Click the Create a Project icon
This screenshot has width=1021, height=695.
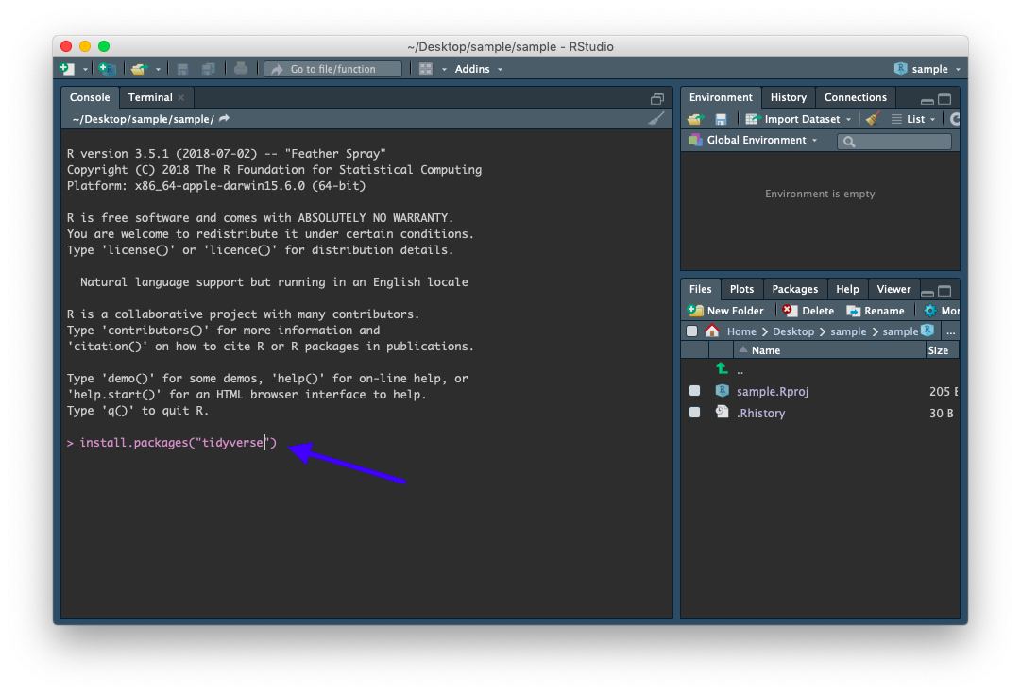click(x=108, y=69)
